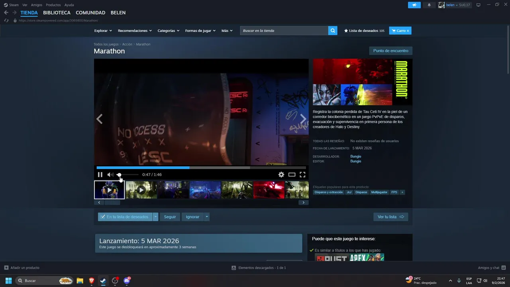Click the FPS tag
The image size is (510, 287).
tap(394, 192)
